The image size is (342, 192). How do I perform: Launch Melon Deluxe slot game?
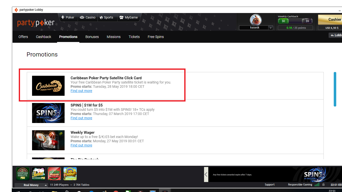54,174
